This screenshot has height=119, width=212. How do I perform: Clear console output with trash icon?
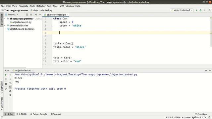(10, 95)
